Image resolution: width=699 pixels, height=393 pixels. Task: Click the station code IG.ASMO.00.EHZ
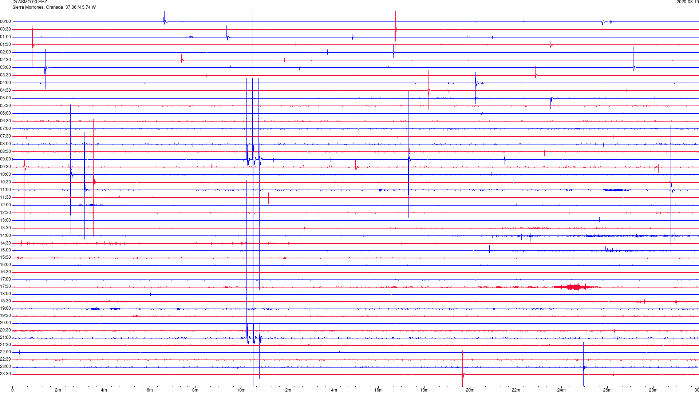click(x=29, y=2)
